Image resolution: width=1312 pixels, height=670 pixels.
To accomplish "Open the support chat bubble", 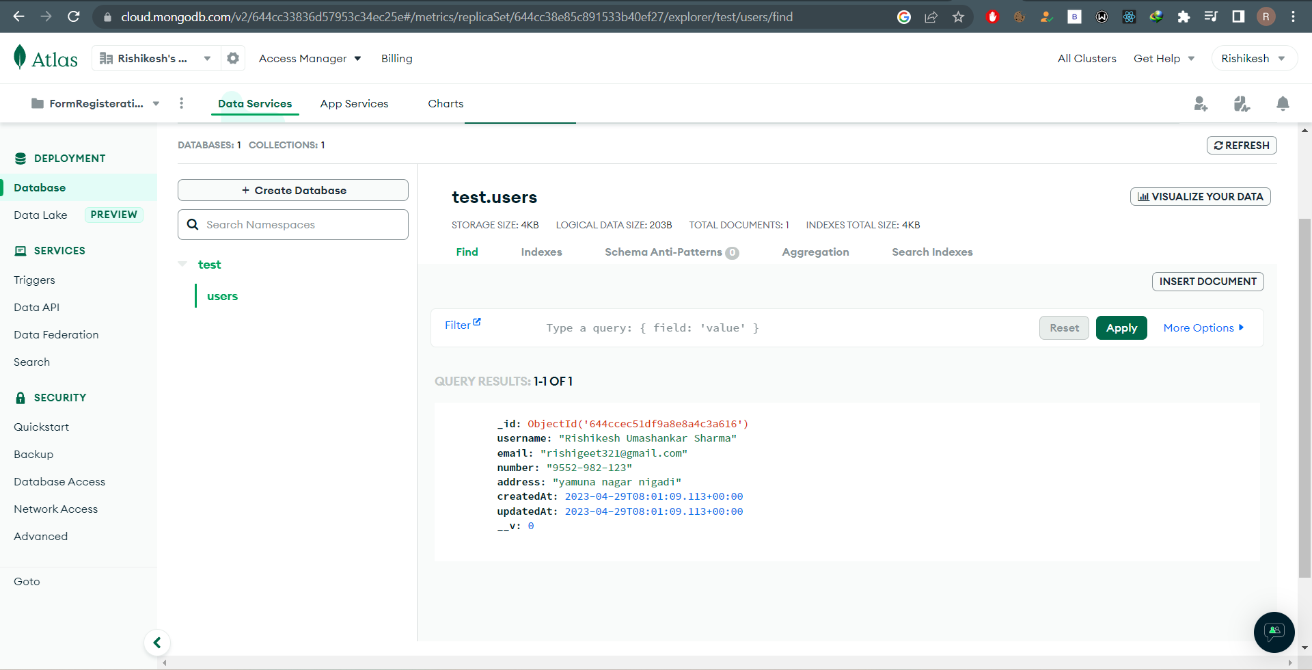I will (x=1274, y=632).
